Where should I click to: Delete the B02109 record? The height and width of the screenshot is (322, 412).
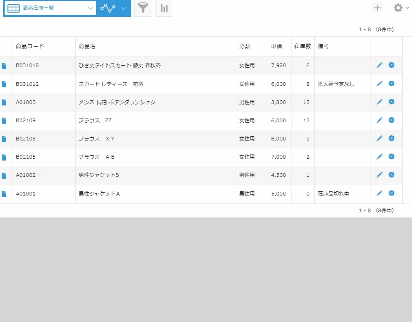pos(391,120)
